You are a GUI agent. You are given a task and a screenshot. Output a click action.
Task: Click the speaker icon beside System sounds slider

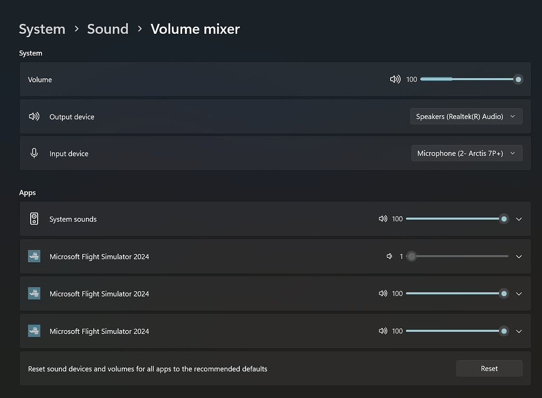pos(383,218)
